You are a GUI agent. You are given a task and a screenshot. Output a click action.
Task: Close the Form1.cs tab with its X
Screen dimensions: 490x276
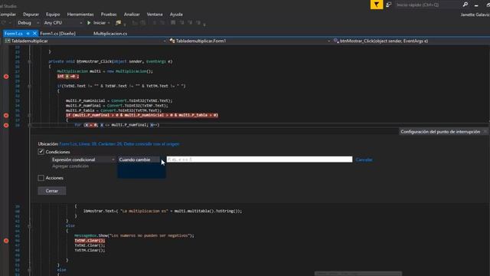[34, 33]
